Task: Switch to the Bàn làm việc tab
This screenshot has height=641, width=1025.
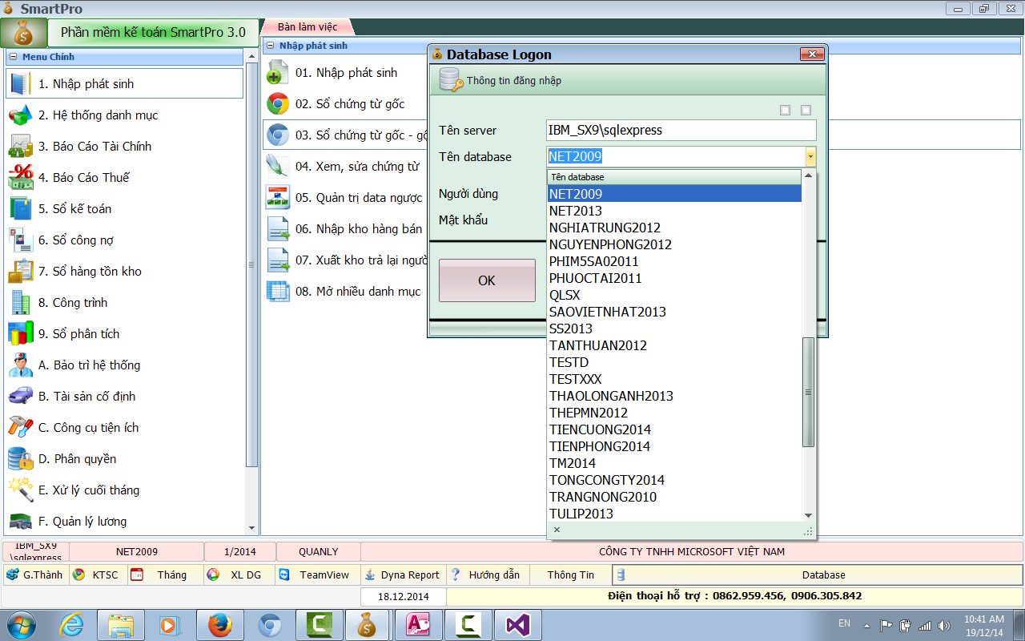Action: click(x=307, y=27)
